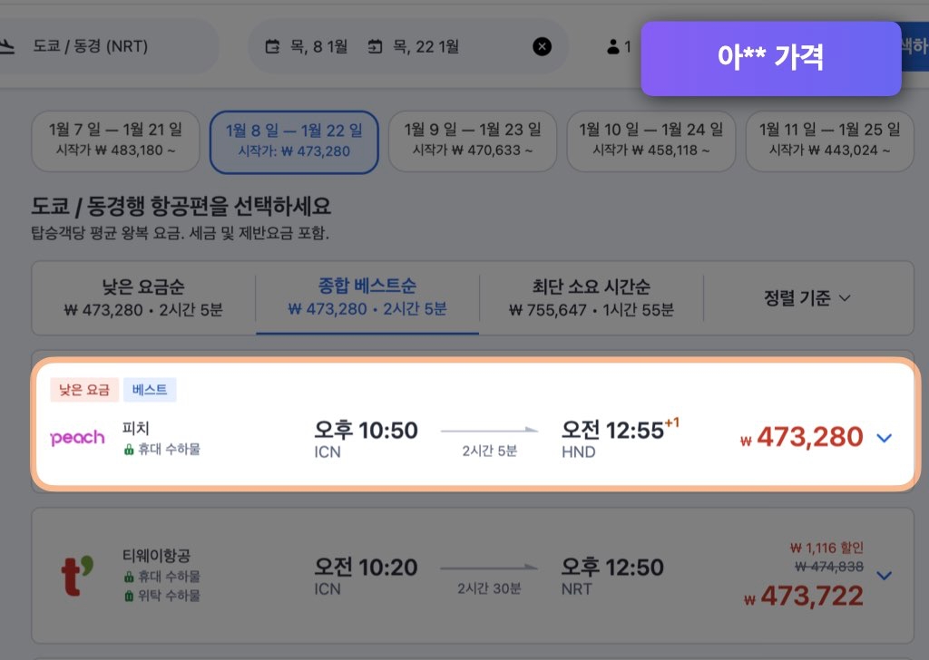Click the Peach airline logo

tap(76, 438)
